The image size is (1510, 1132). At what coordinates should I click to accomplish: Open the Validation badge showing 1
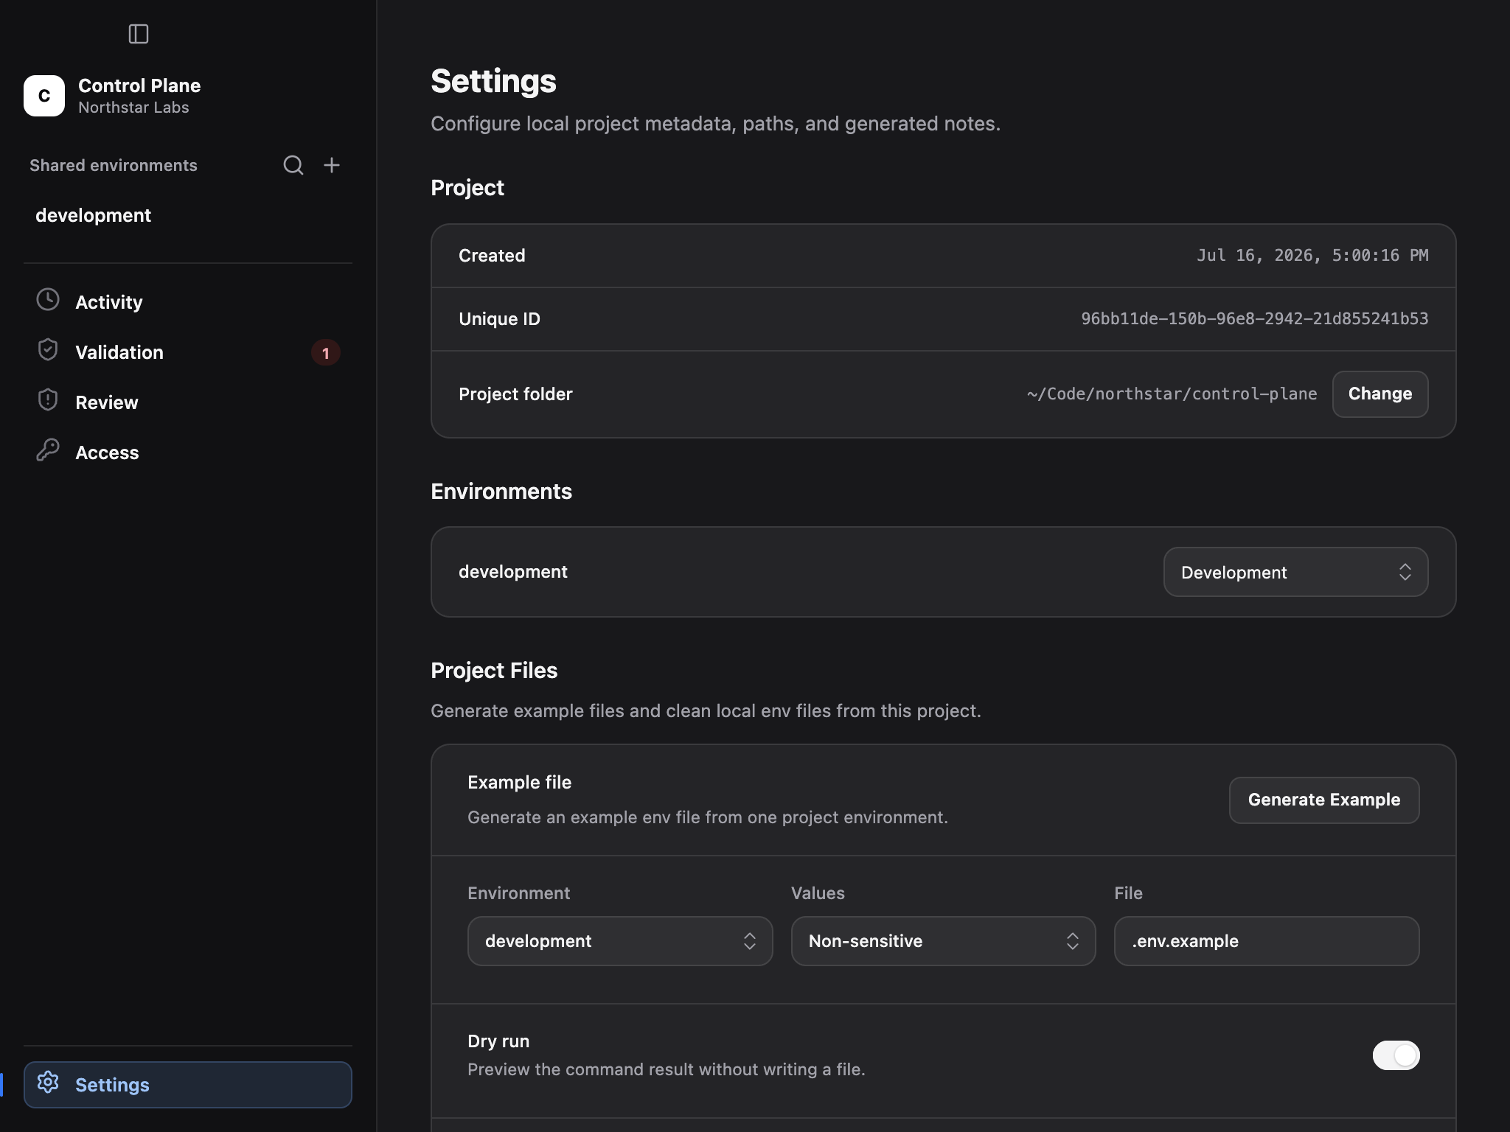pos(325,353)
